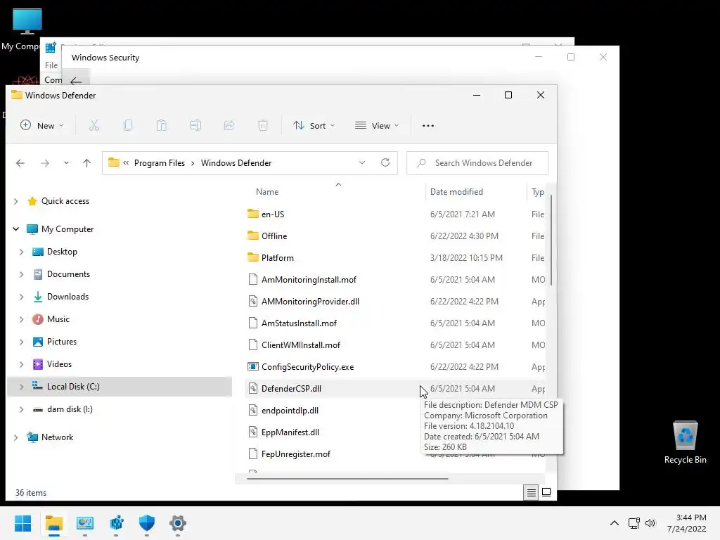Click Program Files in address breadcrumb
The height and width of the screenshot is (540, 720).
(160, 163)
